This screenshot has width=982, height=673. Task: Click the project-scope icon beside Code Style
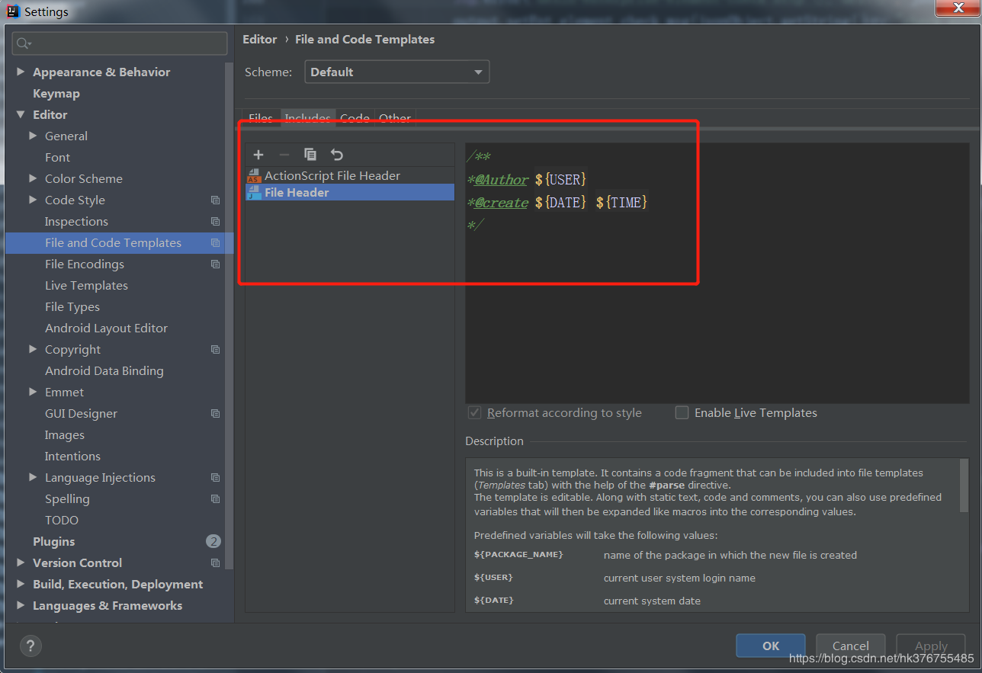pos(216,200)
